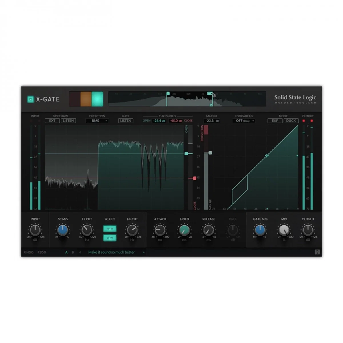Edit the open threshold -24.4 dB value
This screenshot has height=343, width=343.
[x=159, y=121]
